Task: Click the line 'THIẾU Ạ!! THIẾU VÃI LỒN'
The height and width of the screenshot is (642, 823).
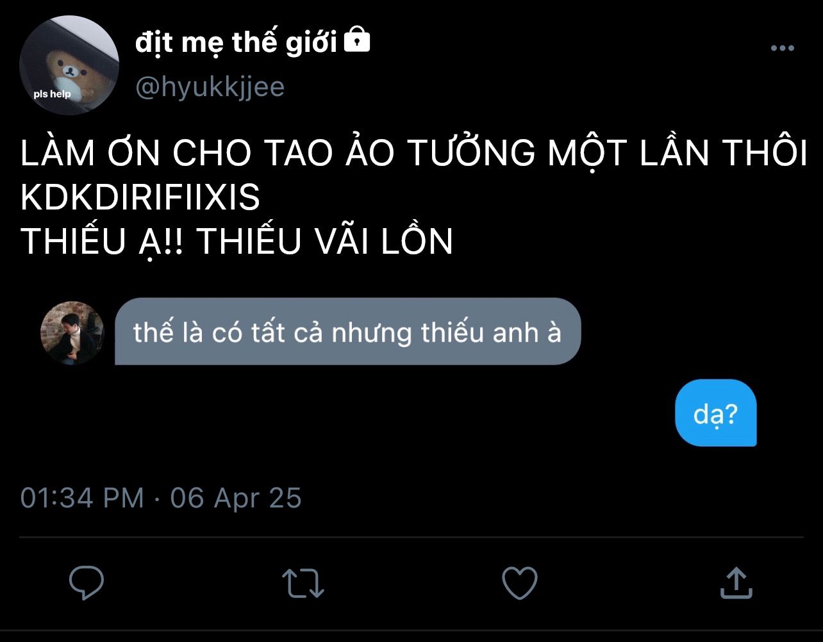Action: (x=237, y=241)
